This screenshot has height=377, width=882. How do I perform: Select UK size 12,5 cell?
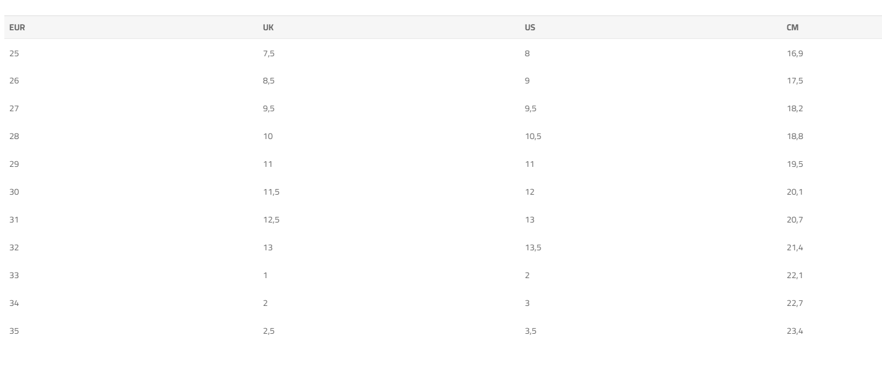(x=271, y=220)
